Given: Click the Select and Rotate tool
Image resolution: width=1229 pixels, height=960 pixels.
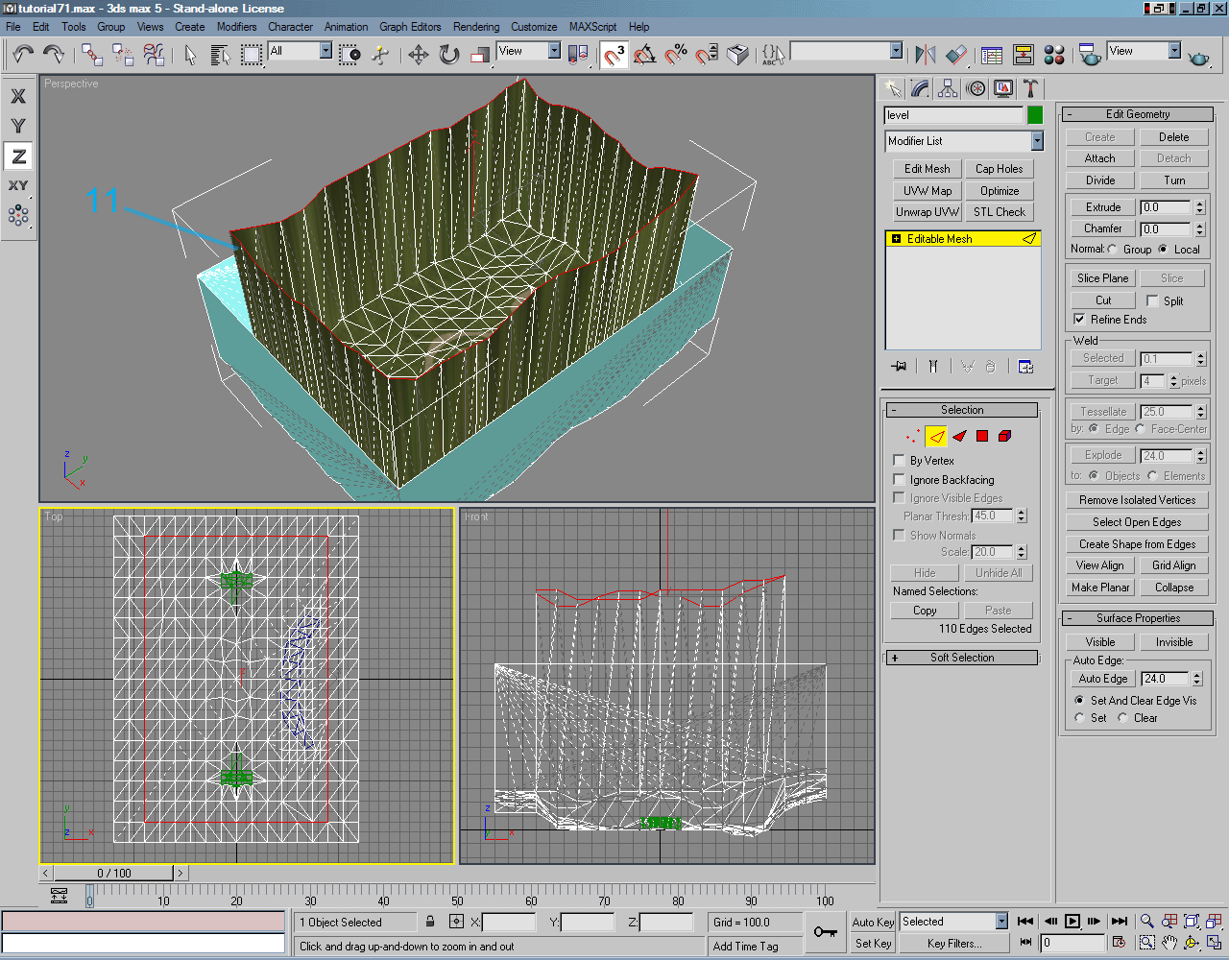Looking at the screenshot, I should click(448, 55).
